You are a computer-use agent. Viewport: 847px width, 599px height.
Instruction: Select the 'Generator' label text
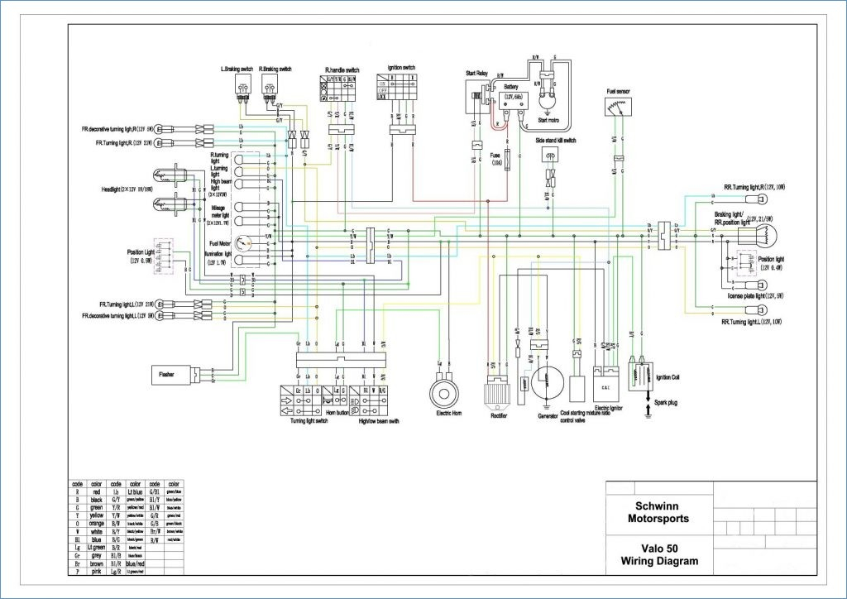pyautogui.click(x=548, y=416)
